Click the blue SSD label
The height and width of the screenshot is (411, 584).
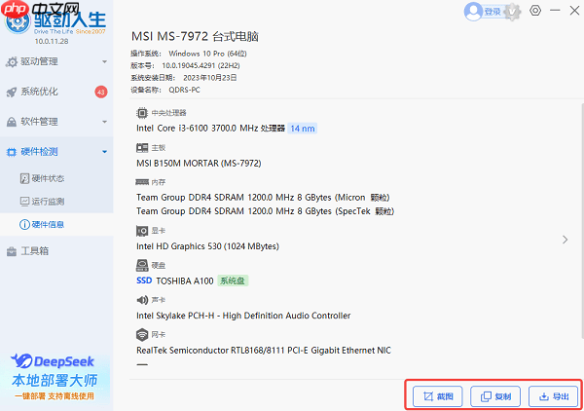[x=144, y=280]
